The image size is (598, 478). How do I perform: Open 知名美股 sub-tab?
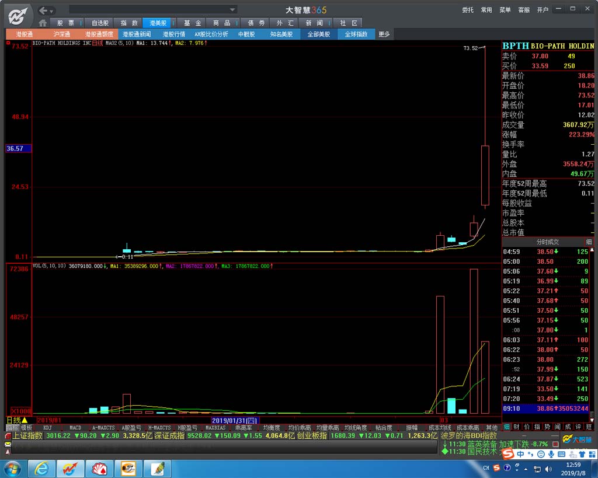281,34
